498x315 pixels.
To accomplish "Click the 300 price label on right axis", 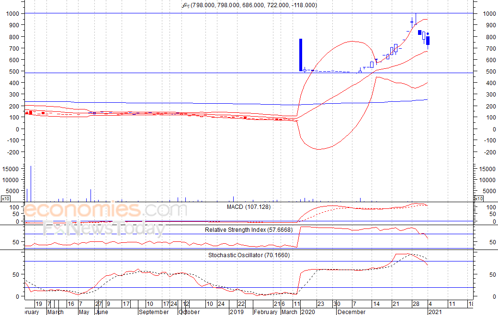I will tap(491, 95).
